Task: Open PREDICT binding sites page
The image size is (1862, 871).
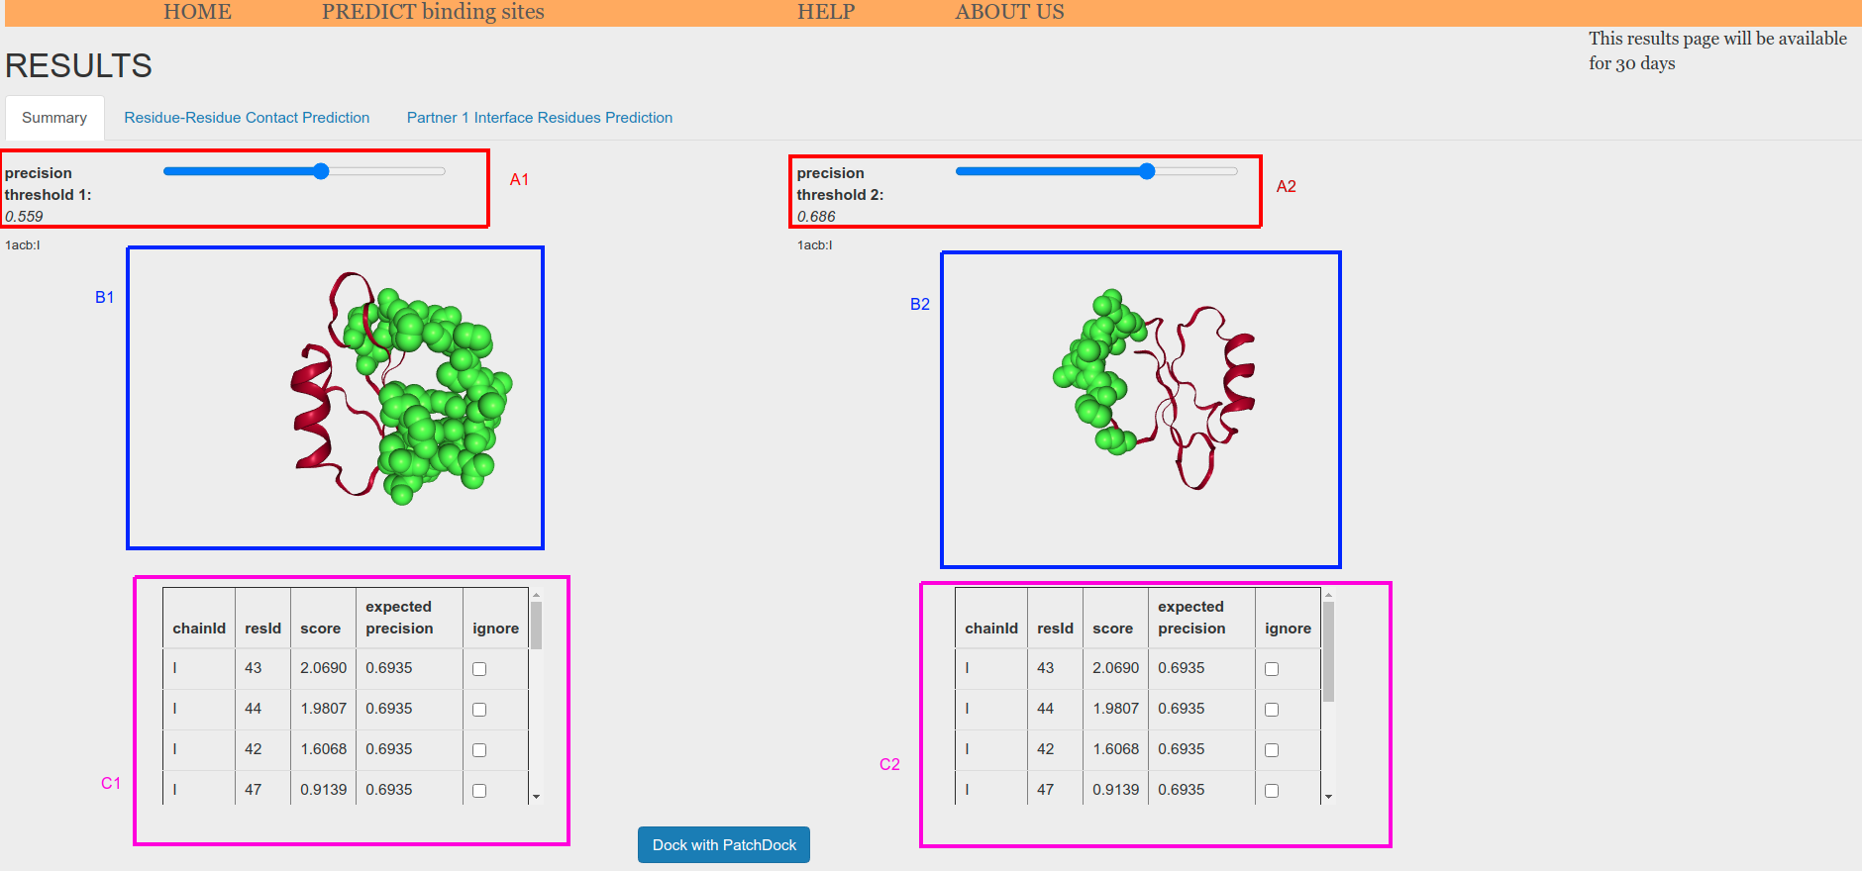Action: point(433,12)
